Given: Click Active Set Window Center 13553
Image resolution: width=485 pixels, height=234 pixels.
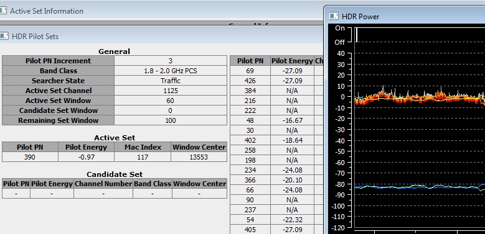Looking at the screenshot, I should (x=199, y=157).
